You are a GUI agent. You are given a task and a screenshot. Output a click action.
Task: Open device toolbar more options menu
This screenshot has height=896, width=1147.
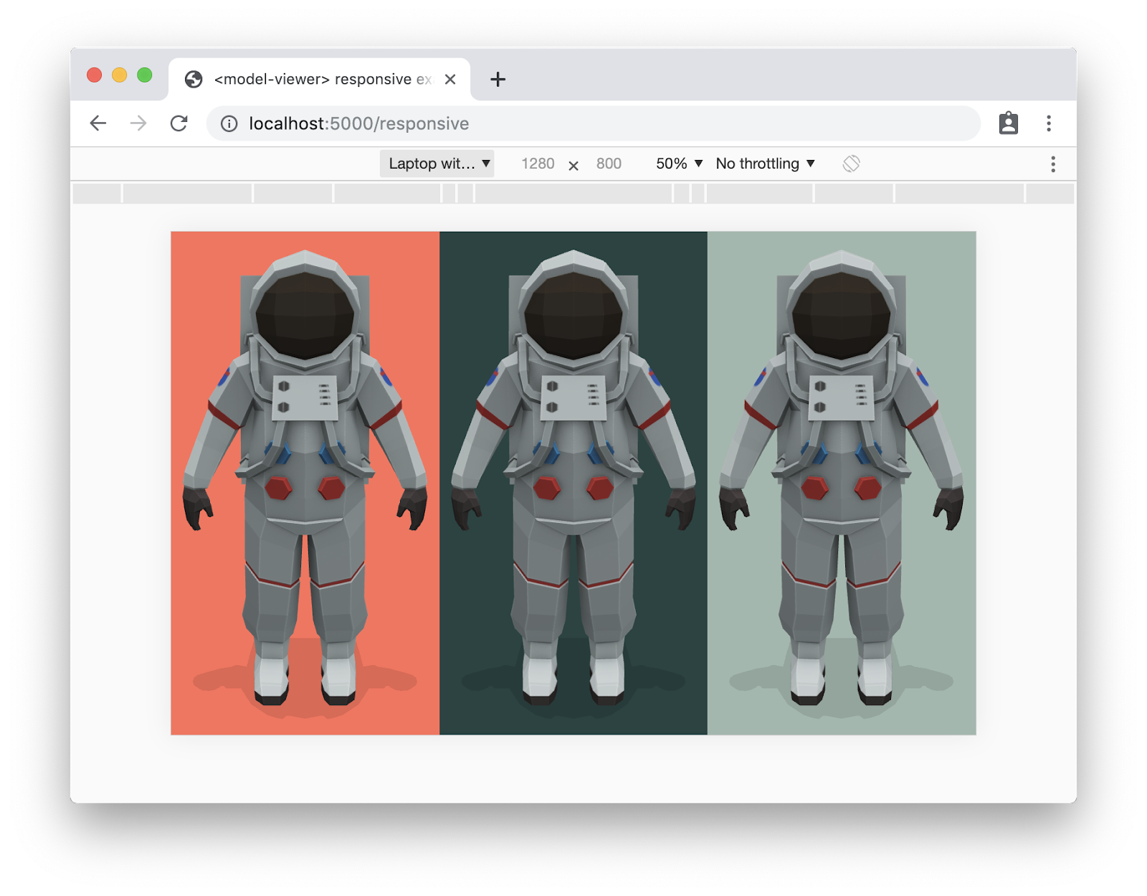(1053, 164)
